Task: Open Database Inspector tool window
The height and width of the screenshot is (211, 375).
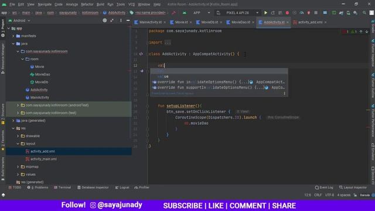Action: 93,188
